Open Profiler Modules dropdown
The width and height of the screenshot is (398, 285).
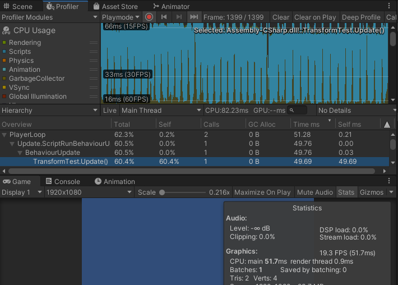click(49, 17)
